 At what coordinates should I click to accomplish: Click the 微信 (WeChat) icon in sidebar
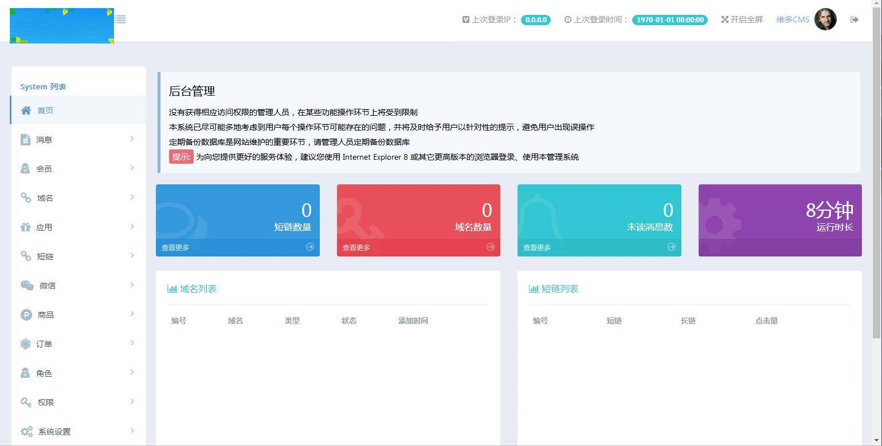pyautogui.click(x=25, y=285)
